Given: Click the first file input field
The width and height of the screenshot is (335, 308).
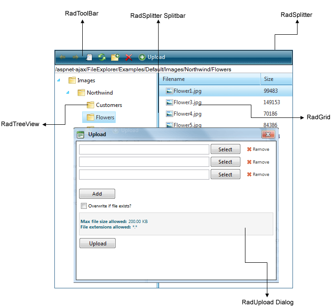Looking at the screenshot, I should coord(144,149).
